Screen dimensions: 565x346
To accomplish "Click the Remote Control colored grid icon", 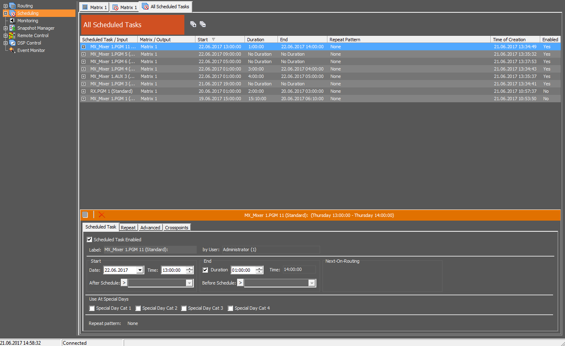I will (x=12, y=35).
